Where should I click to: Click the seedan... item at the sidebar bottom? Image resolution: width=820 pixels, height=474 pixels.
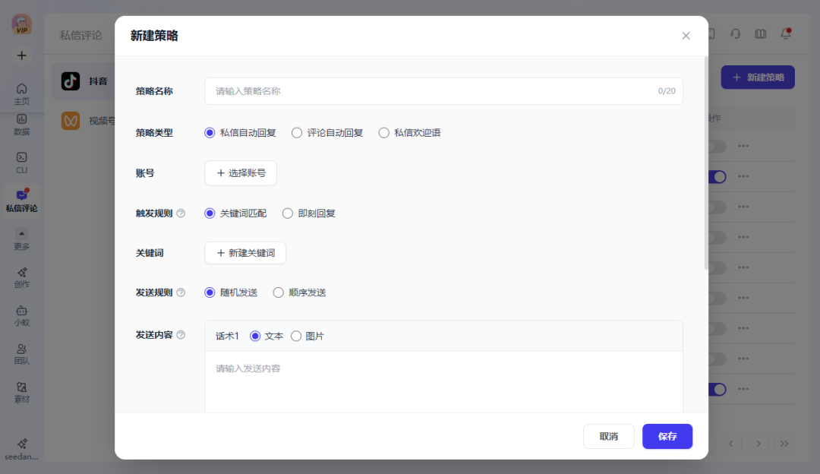coord(21,450)
